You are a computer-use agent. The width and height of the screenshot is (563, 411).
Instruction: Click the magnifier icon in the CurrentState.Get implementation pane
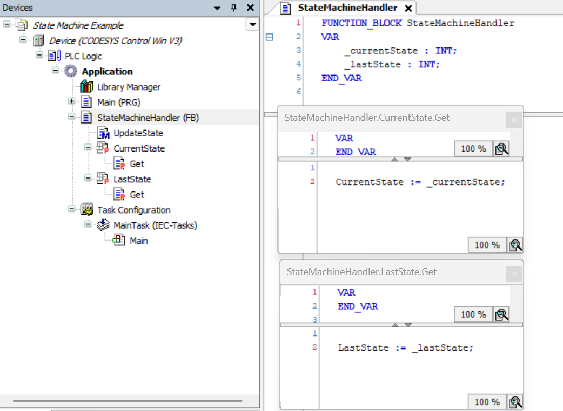(x=515, y=245)
